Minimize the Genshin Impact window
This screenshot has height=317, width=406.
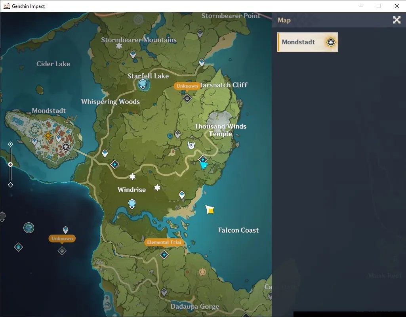point(361,6)
